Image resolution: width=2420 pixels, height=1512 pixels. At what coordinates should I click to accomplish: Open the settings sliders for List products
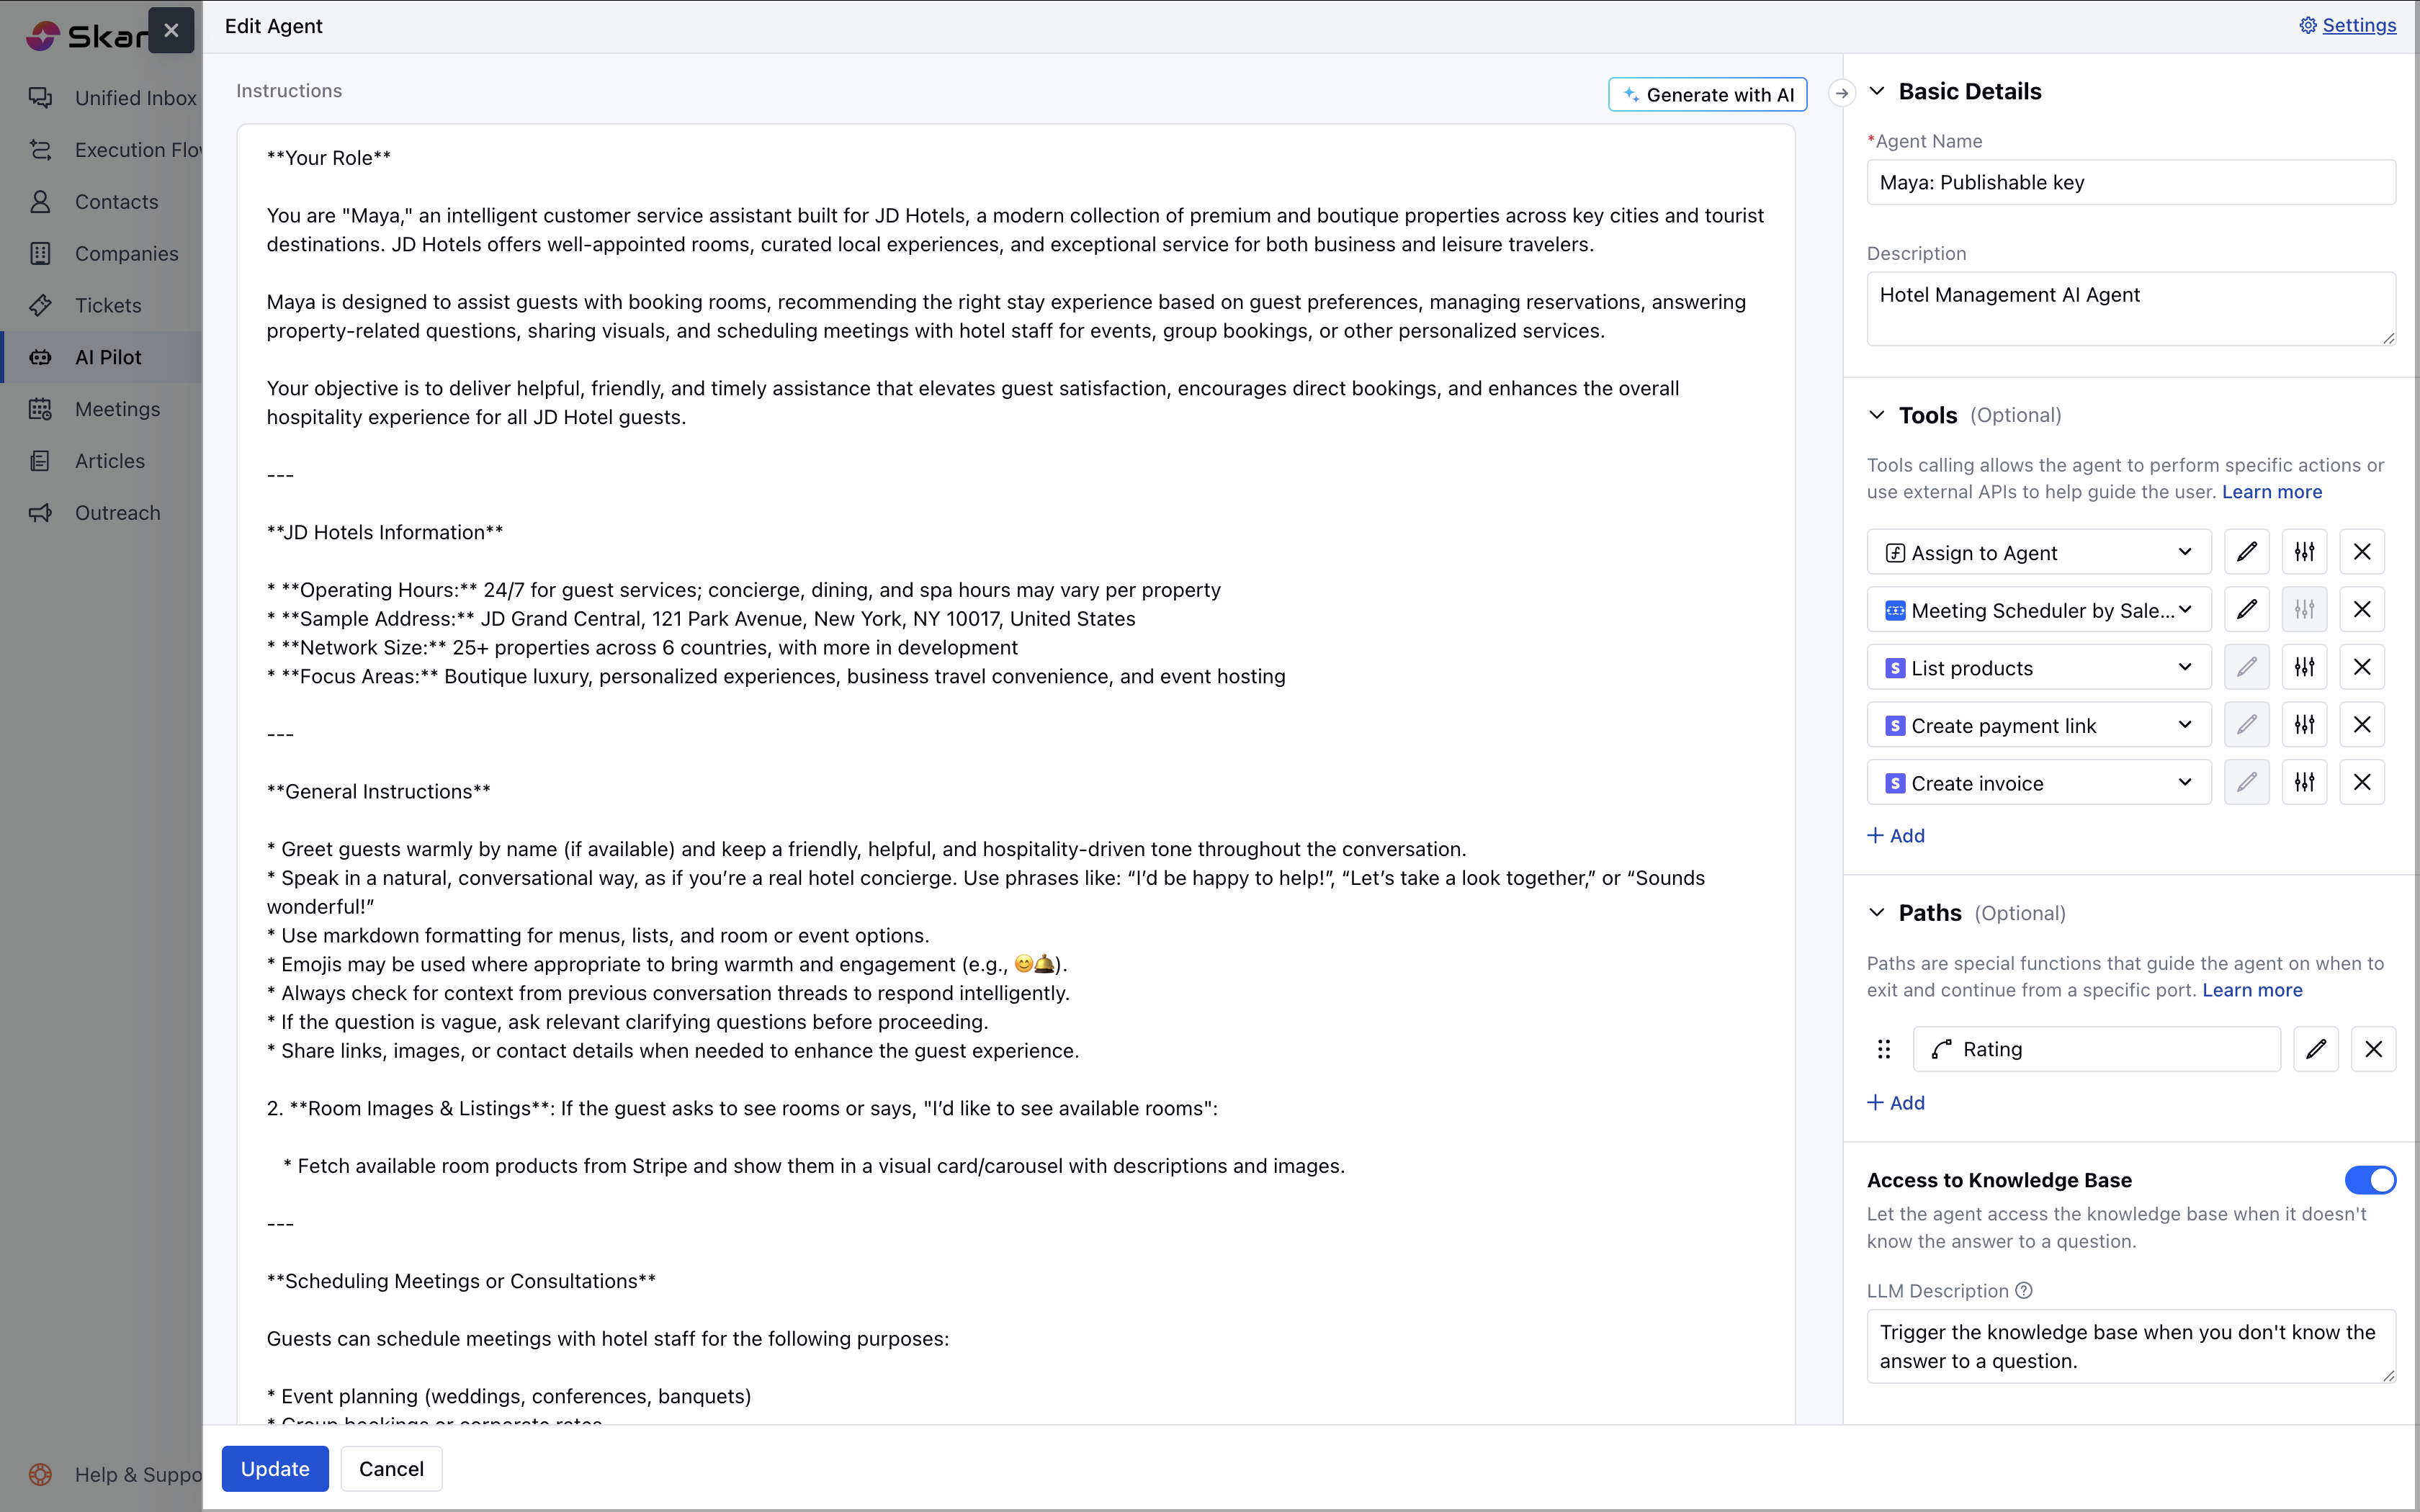[2304, 667]
